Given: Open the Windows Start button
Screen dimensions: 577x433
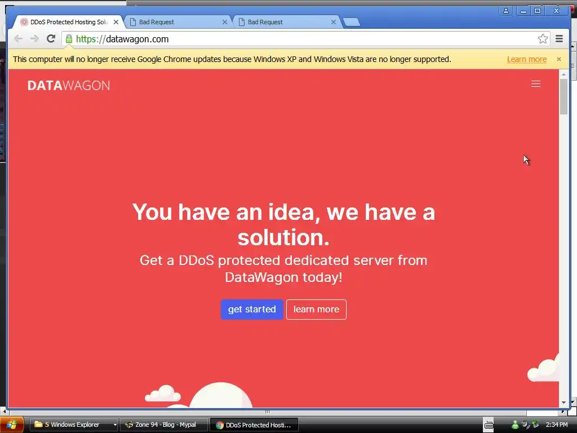Looking at the screenshot, I should click(12, 425).
